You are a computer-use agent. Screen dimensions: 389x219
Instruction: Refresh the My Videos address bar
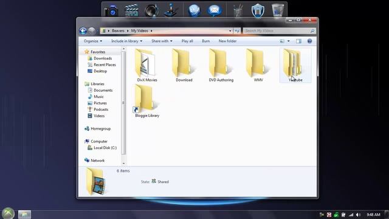(237, 31)
